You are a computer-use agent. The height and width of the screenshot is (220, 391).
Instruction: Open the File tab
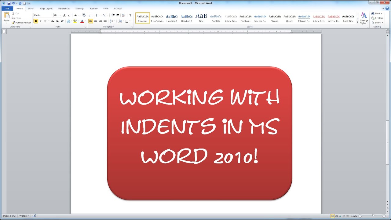click(7, 9)
